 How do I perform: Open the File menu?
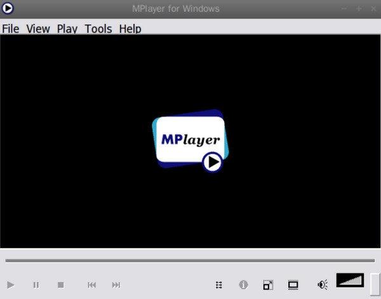[10, 29]
